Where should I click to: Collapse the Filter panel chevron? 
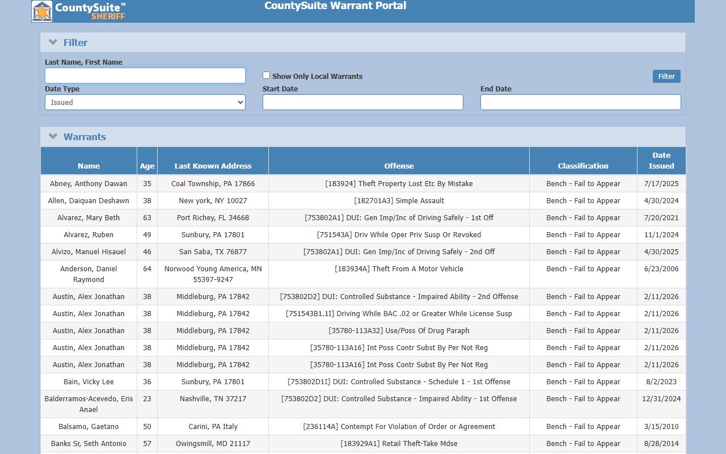pyautogui.click(x=53, y=42)
